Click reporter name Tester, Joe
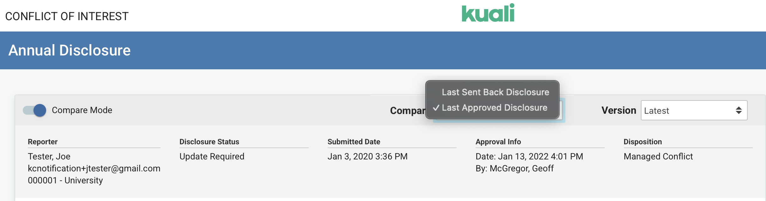 point(49,157)
